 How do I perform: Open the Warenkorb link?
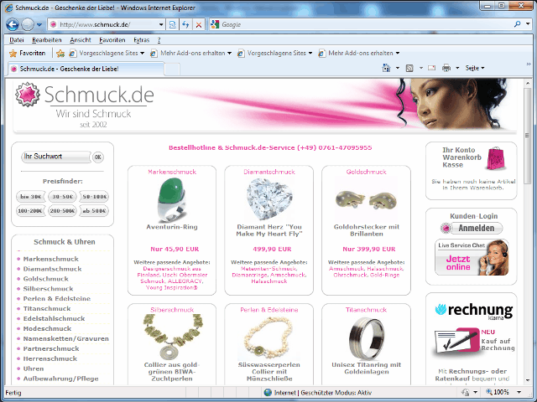(x=462, y=157)
